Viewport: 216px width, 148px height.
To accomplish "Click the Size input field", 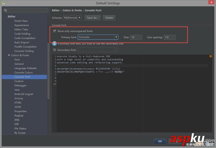I will click(136, 37).
